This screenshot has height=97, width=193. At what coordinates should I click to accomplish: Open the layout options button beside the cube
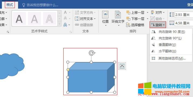pyautogui.click(x=122, y=66)
